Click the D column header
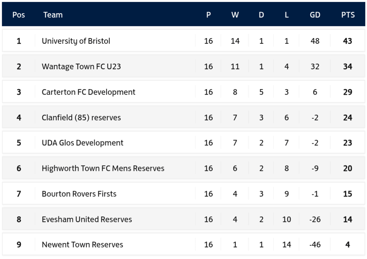Screen dimensions: 367x259 pyautogui.click(x=261, y=15)
